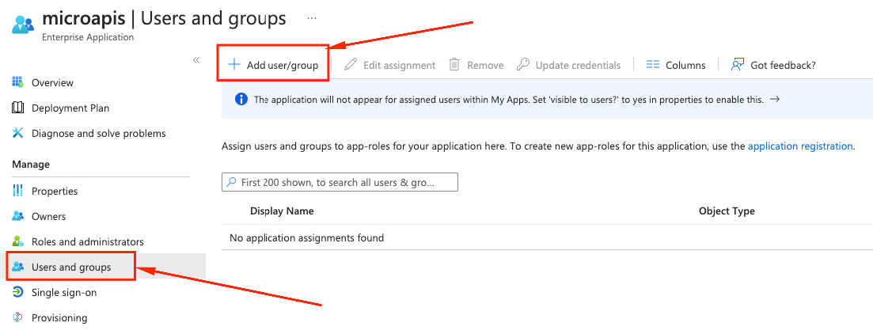Click the Owners people icon
The width and height of the screenshot is (873, 334).
[18, 216]
